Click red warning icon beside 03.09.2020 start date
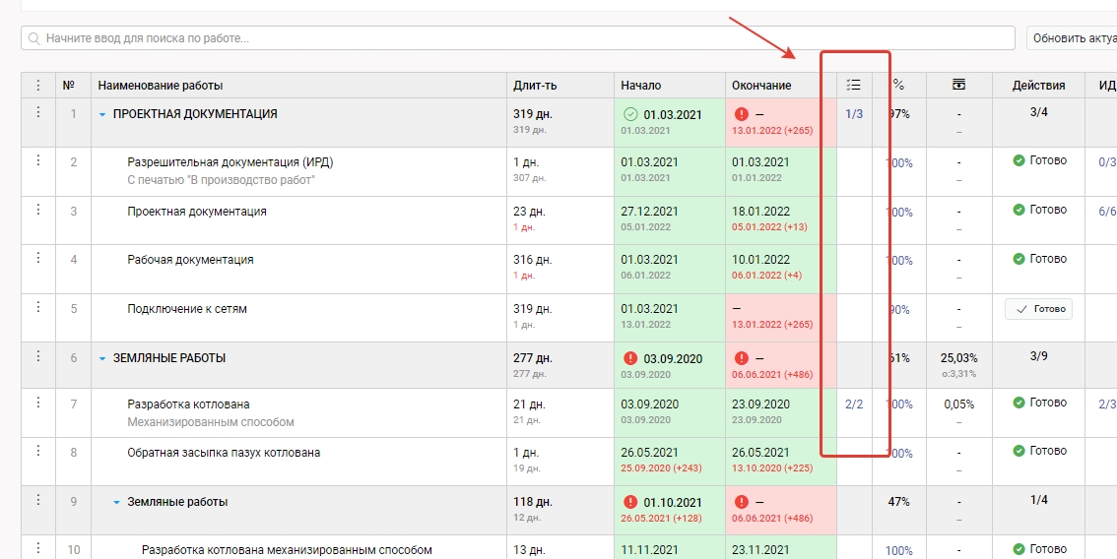1117x559 pixels. 630,359
